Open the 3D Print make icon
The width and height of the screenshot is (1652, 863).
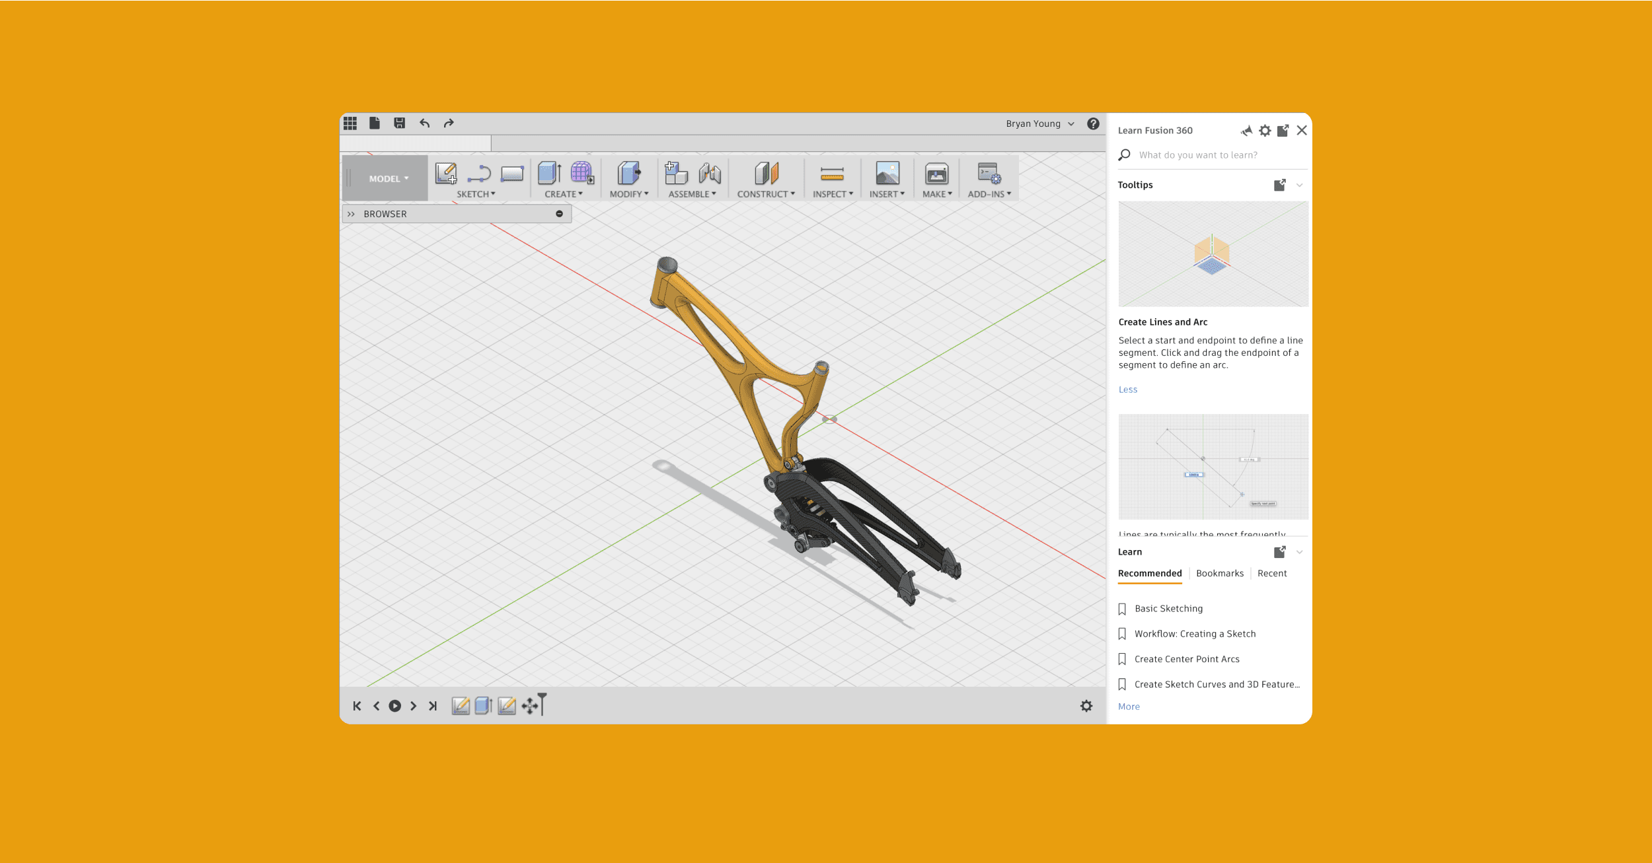click(936, 174)
